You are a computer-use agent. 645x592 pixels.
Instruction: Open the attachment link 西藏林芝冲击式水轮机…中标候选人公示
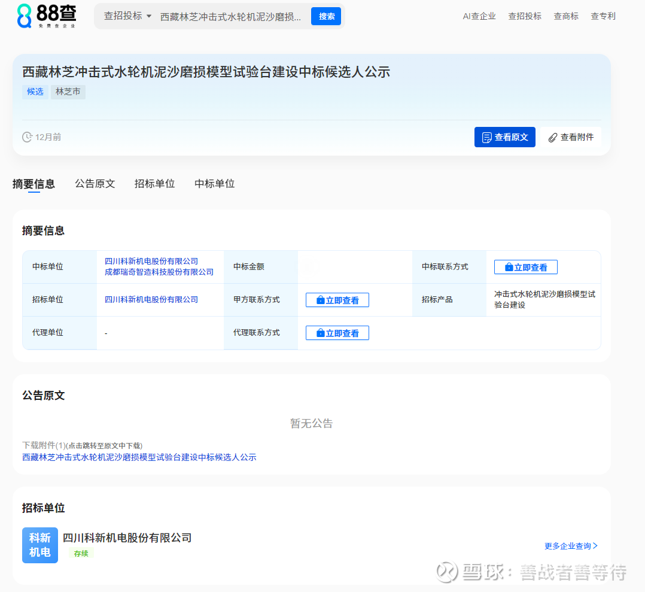pyautogui.click(x=139, y=457)
